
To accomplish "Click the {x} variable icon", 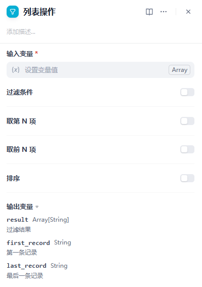I will 16,70.
